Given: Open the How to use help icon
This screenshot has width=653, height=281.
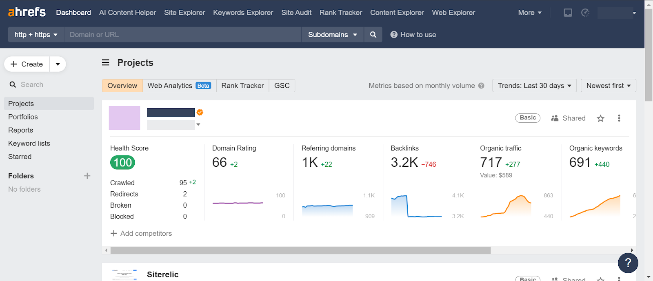Looking at the screenshot, I should pos(394,35).
